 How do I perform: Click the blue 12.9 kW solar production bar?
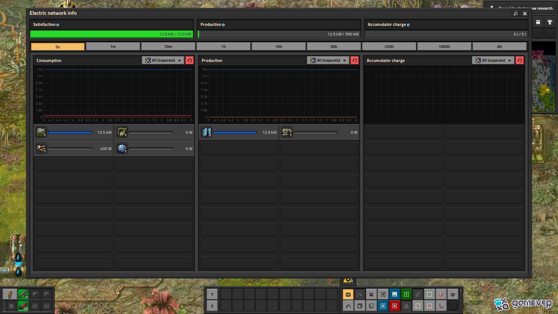(235, 132)
